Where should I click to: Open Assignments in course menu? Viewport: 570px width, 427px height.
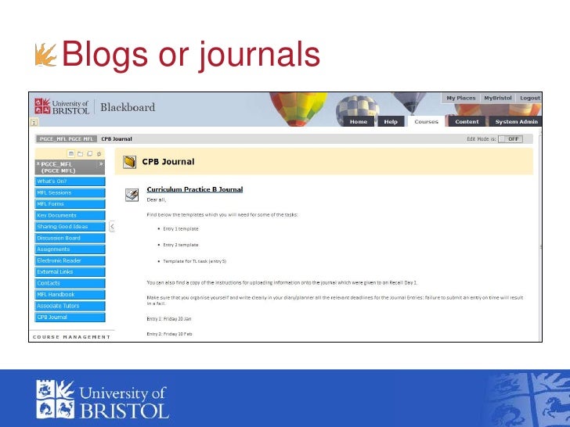[70, 249]
